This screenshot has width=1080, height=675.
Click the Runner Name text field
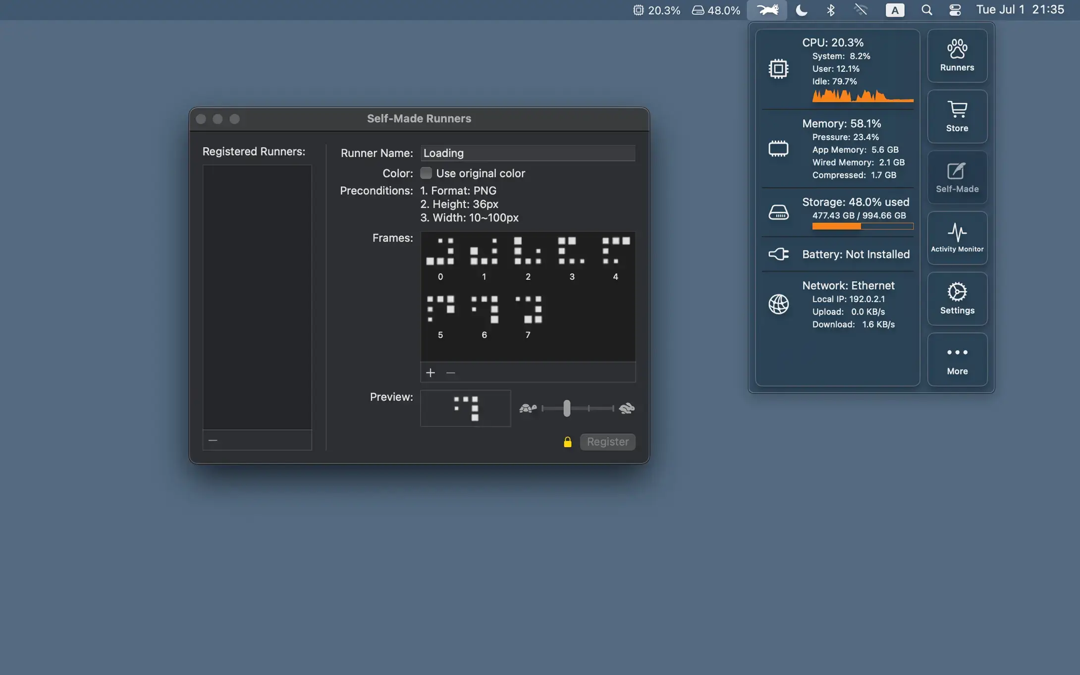tap(527, 153)
